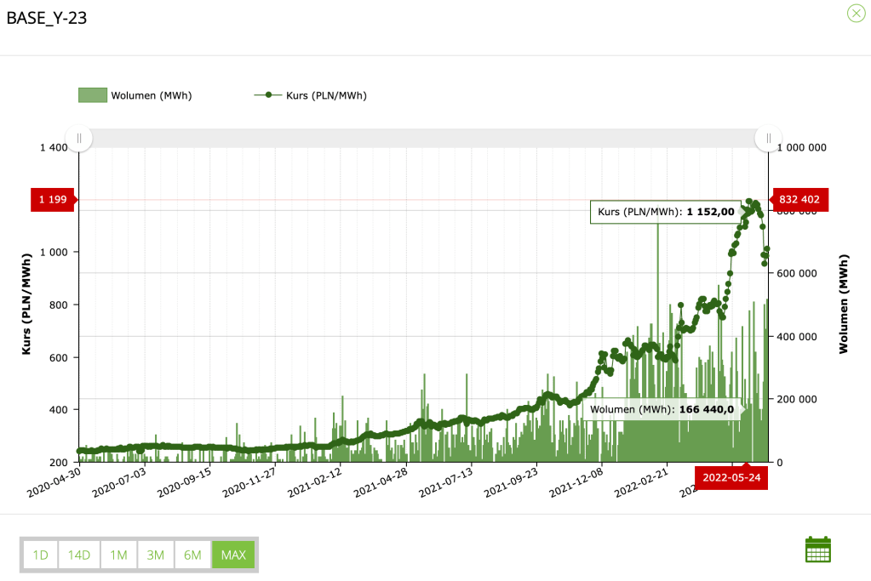This screenshot has height=581, width=871.
Task: Click the 2022-05-24 date marker
Action: [x=731, y=477]
